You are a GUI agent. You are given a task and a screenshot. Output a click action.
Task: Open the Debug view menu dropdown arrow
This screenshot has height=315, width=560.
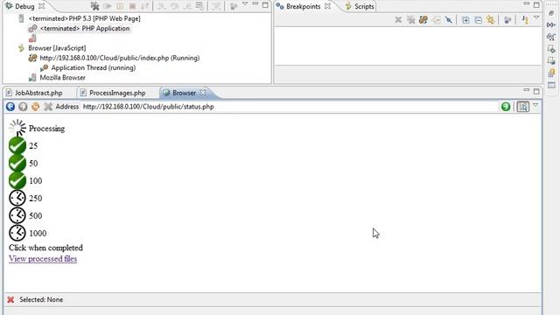(245, 3)
